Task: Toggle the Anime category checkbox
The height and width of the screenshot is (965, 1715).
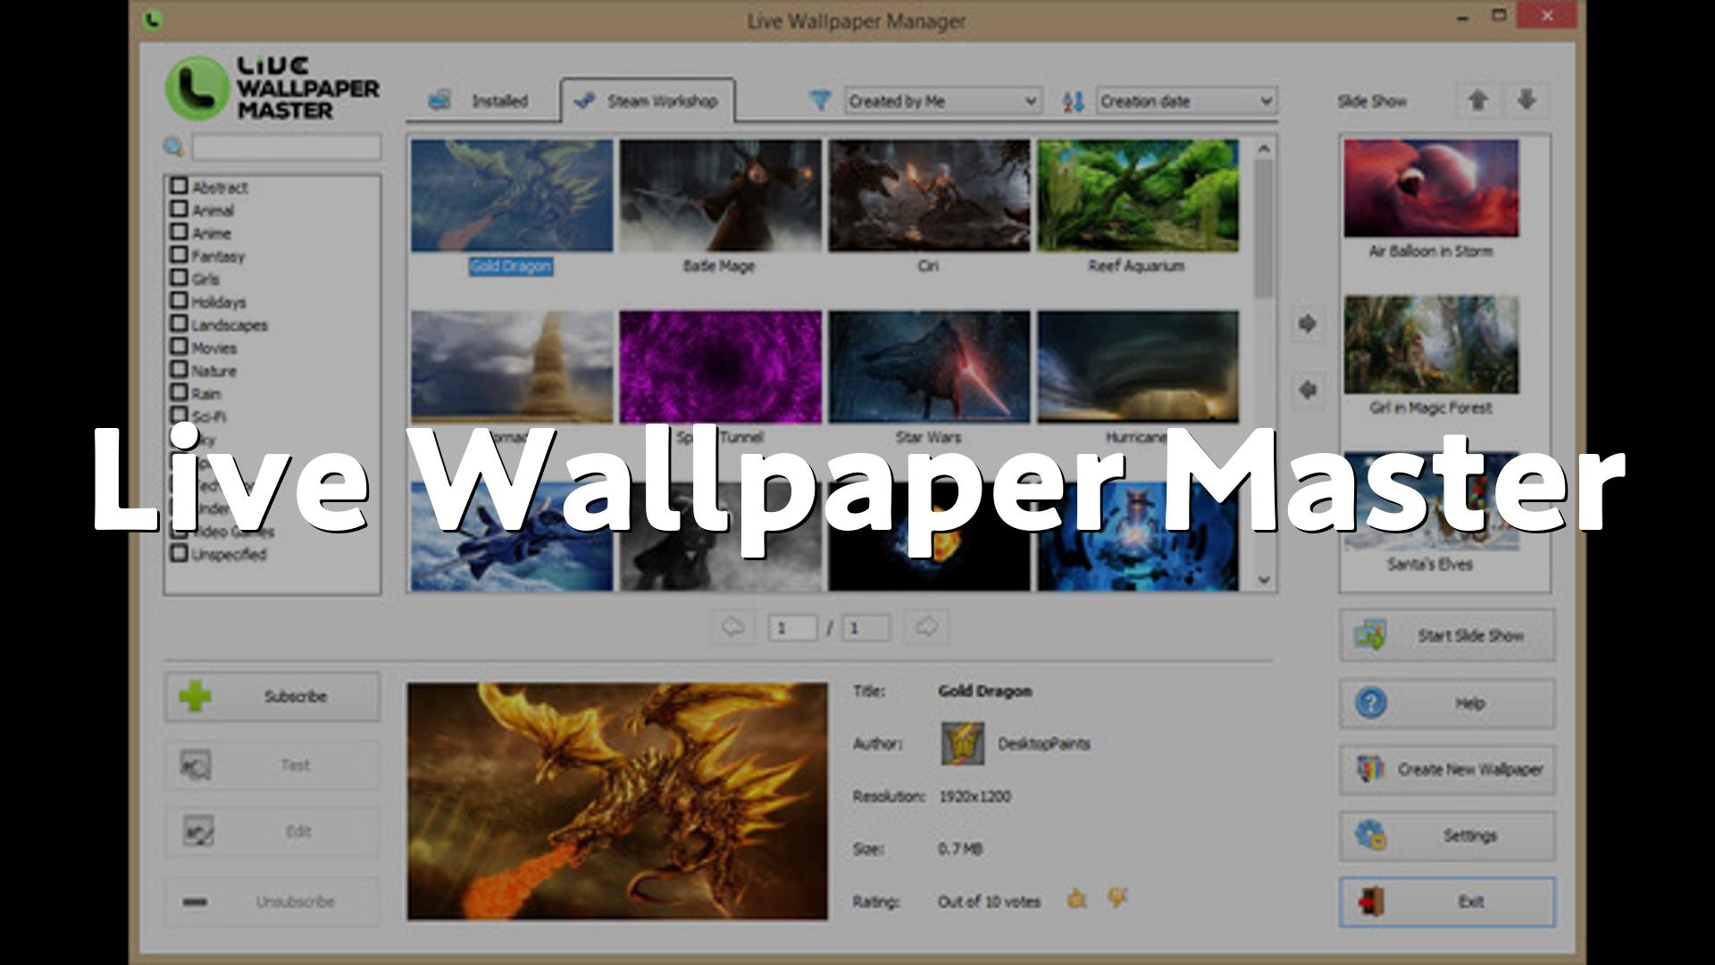Action: [179, 232]
